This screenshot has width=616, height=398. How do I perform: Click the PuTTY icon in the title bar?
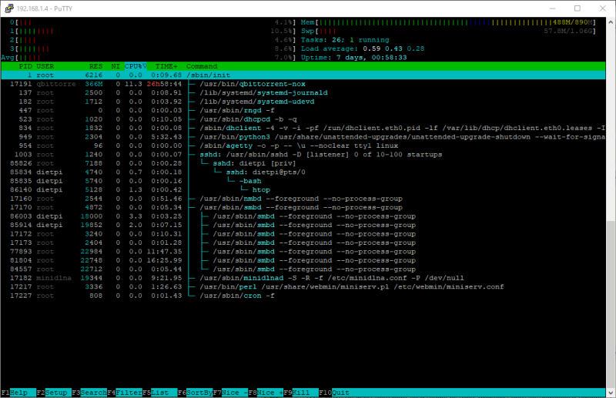[x=8, y=8]
